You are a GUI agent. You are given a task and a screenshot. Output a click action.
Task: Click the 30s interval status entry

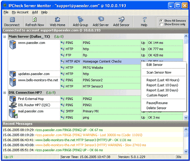pos(179,157)
